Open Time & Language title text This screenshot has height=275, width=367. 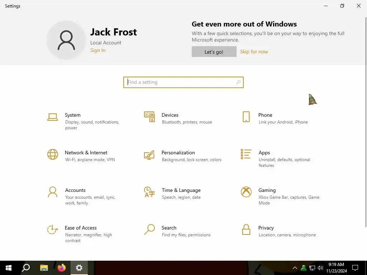click(181, 190)
